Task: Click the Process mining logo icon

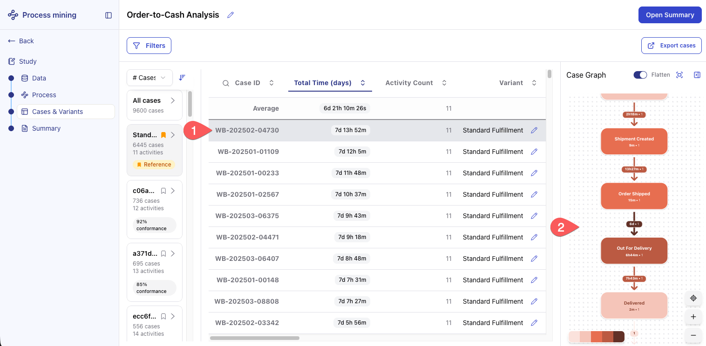Action: point(13,15)
